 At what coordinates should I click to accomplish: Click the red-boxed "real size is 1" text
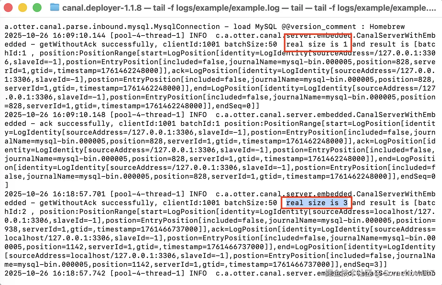click(x=317, y=44)
